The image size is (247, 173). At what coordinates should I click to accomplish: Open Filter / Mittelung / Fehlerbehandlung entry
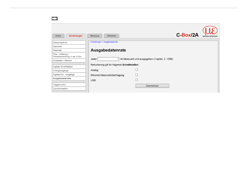click(x=69, y=55)
